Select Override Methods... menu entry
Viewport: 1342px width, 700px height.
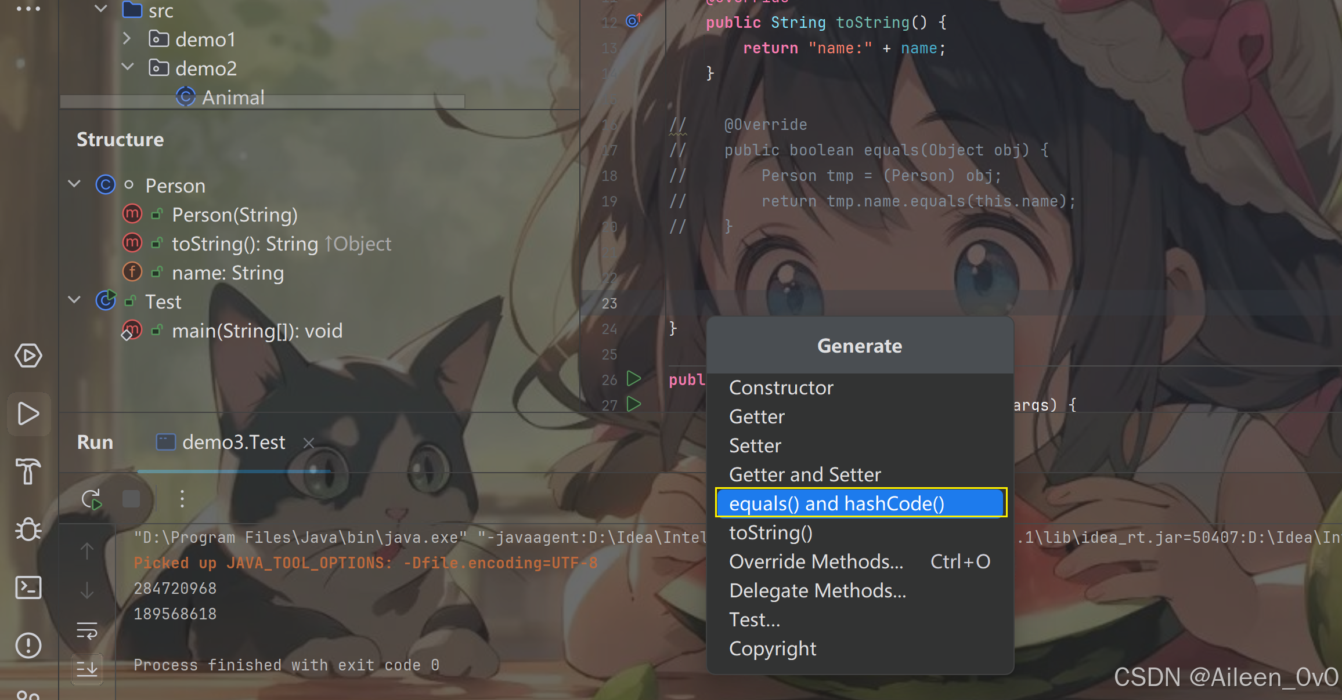pos(816,561)
